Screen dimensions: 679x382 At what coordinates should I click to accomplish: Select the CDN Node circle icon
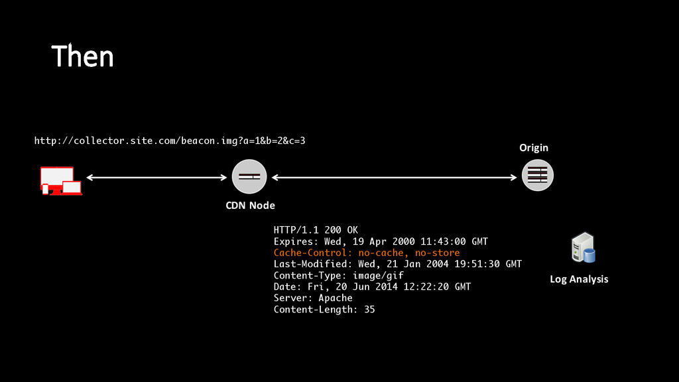tap(249, 176)
